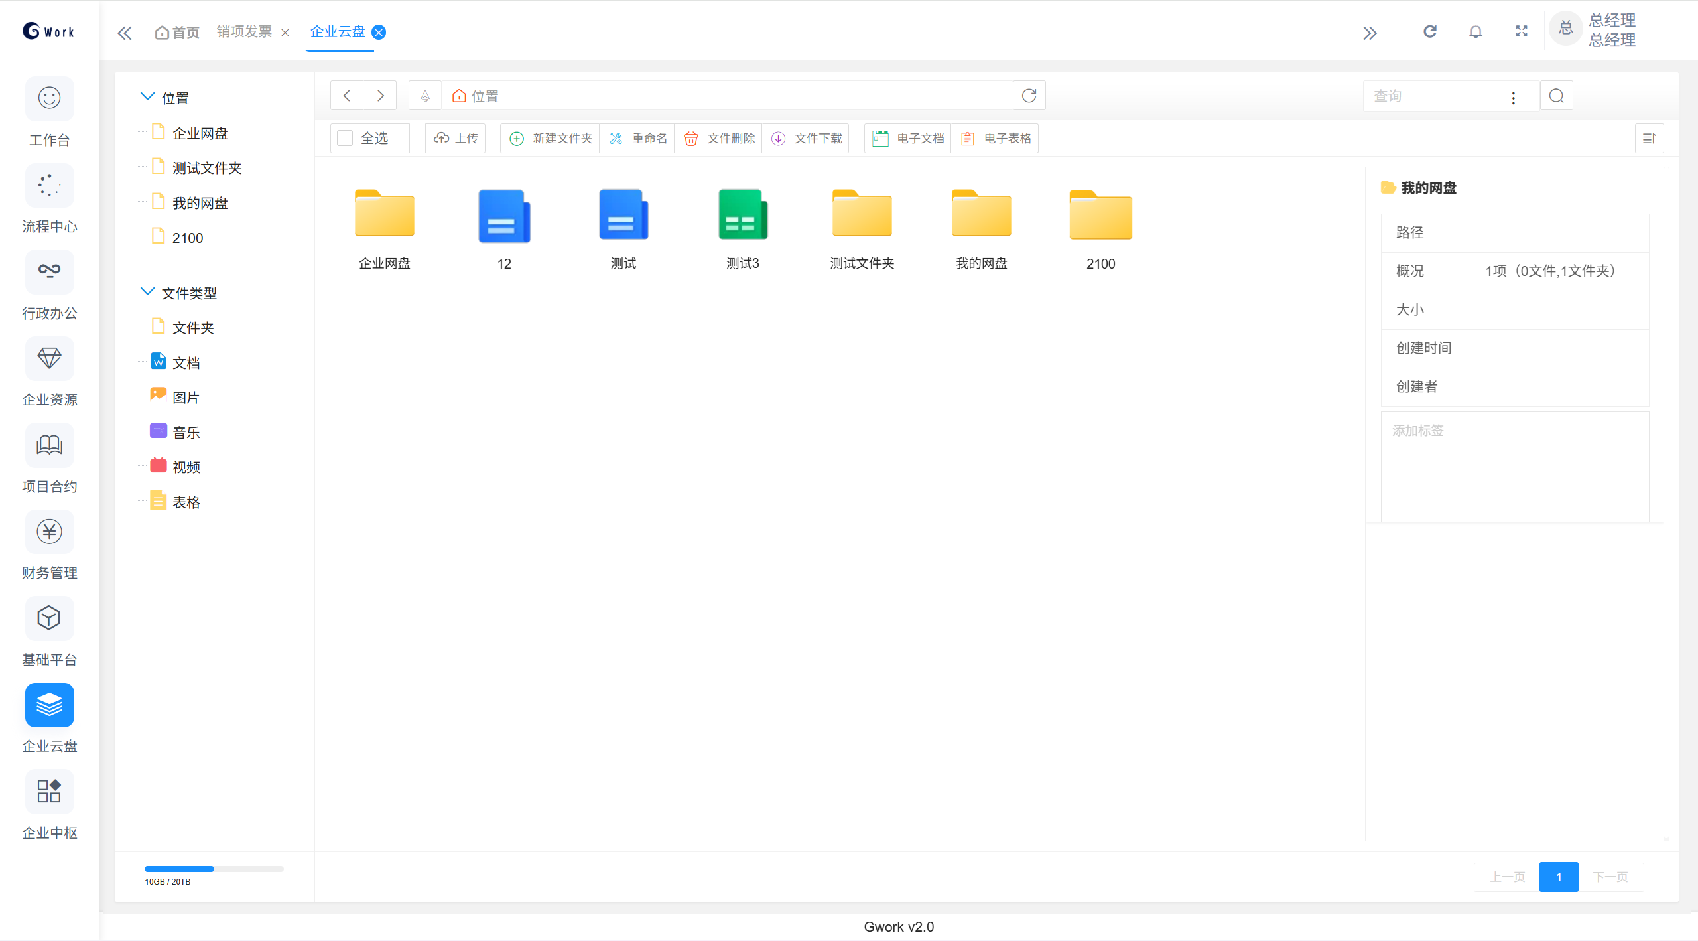Click the fullscreen toggle icon

1522,31
